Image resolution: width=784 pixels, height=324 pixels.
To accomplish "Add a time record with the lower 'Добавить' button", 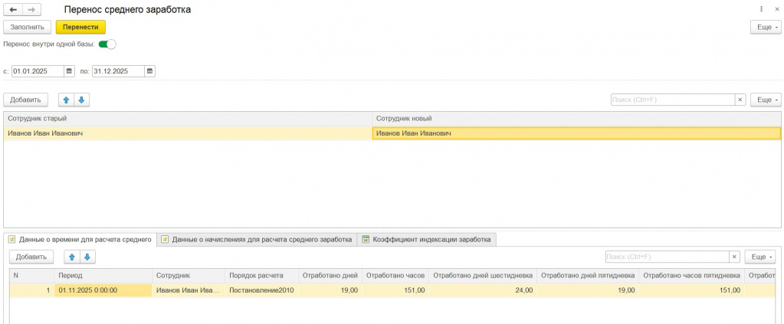I will coord(31,257).
